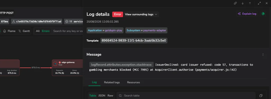
Task: Click the 875ms duration chip
Action: pos(5,22)
